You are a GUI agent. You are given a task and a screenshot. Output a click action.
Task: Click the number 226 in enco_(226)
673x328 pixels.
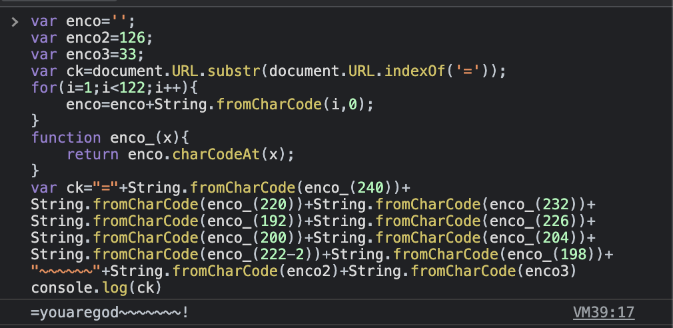pyautogui.click(x=556, y=221)
